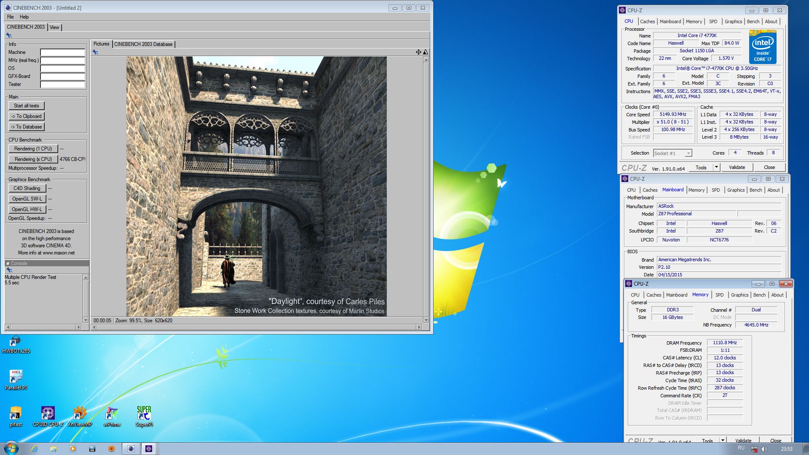809x455 pixels.
Task: Click the Intel Core i7 logo in CPU-Z
Action: pyautogui.click(x=763, y=47)
